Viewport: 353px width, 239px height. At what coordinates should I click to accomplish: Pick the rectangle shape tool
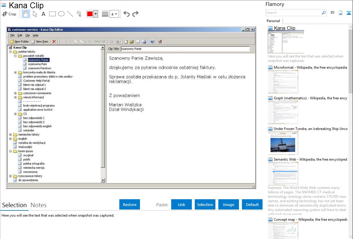coord(52,14)
